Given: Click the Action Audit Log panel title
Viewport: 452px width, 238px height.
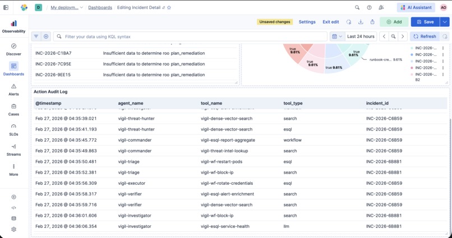Looking at the screenshot, I should pyautogui.click(x=50, y=92).
